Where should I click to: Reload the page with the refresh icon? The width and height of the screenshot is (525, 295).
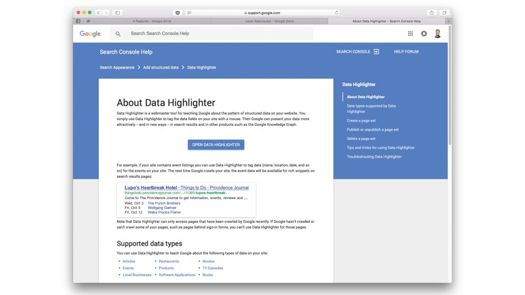(x=337, y=13)
